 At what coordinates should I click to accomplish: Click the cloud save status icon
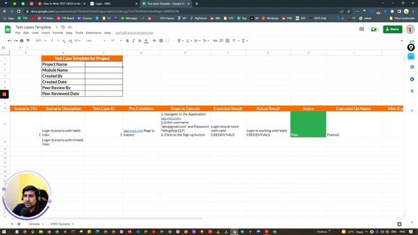point(70,27)
